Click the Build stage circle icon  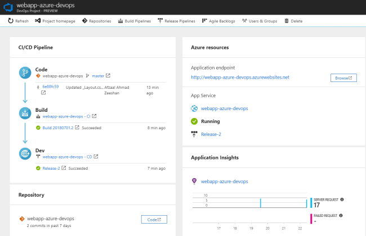25,113
